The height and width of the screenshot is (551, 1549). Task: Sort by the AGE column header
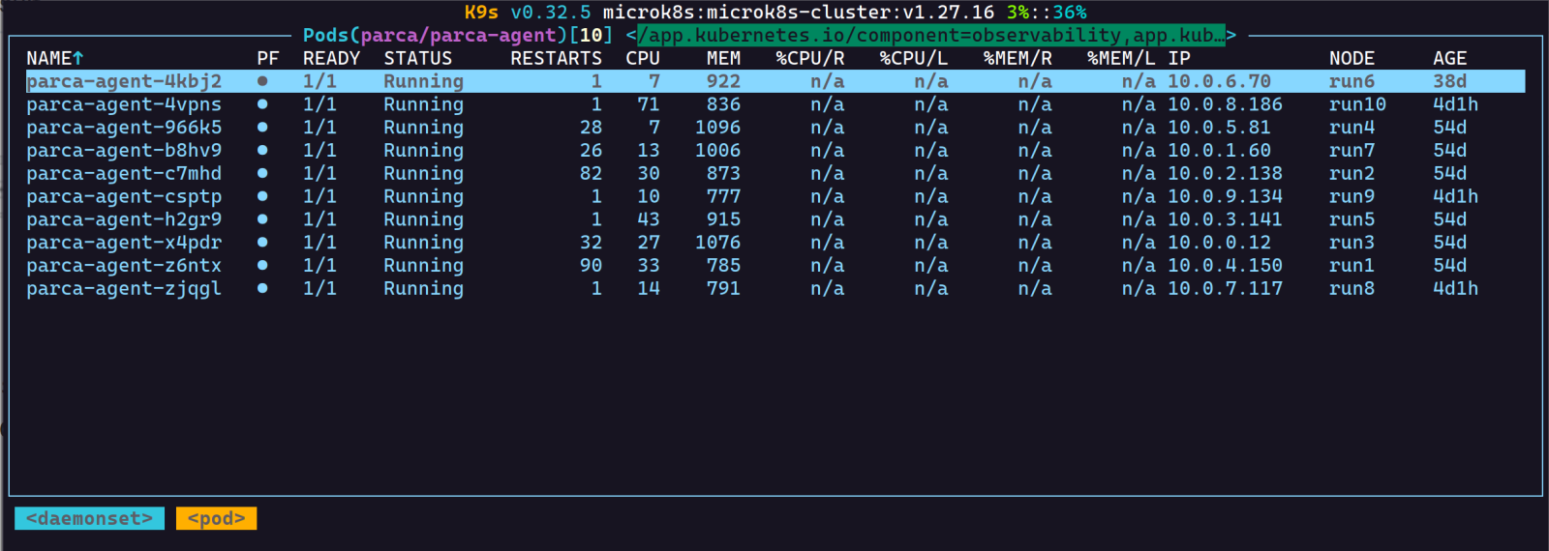pos(1449,58)
